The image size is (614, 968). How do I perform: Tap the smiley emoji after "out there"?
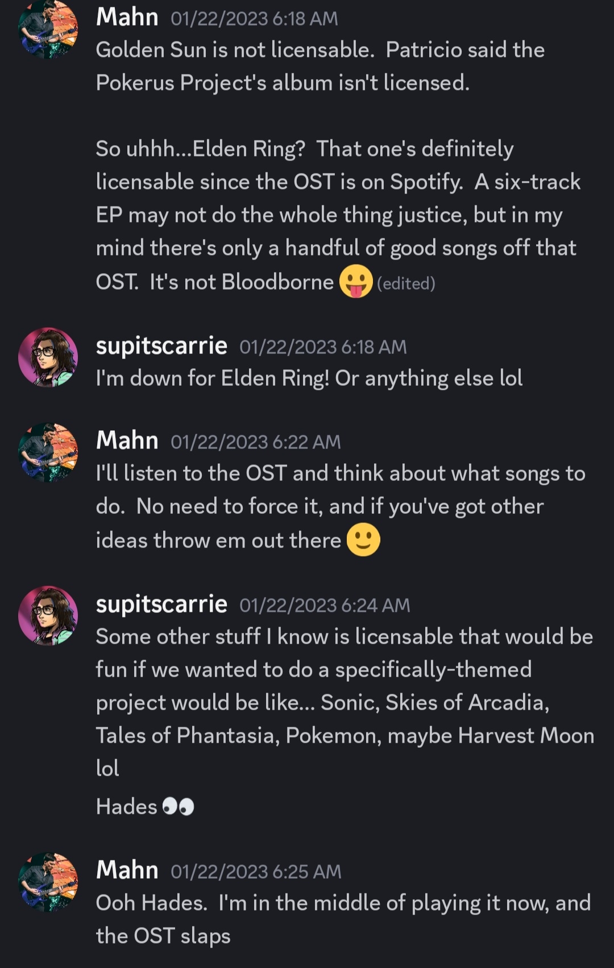[363, 539]
